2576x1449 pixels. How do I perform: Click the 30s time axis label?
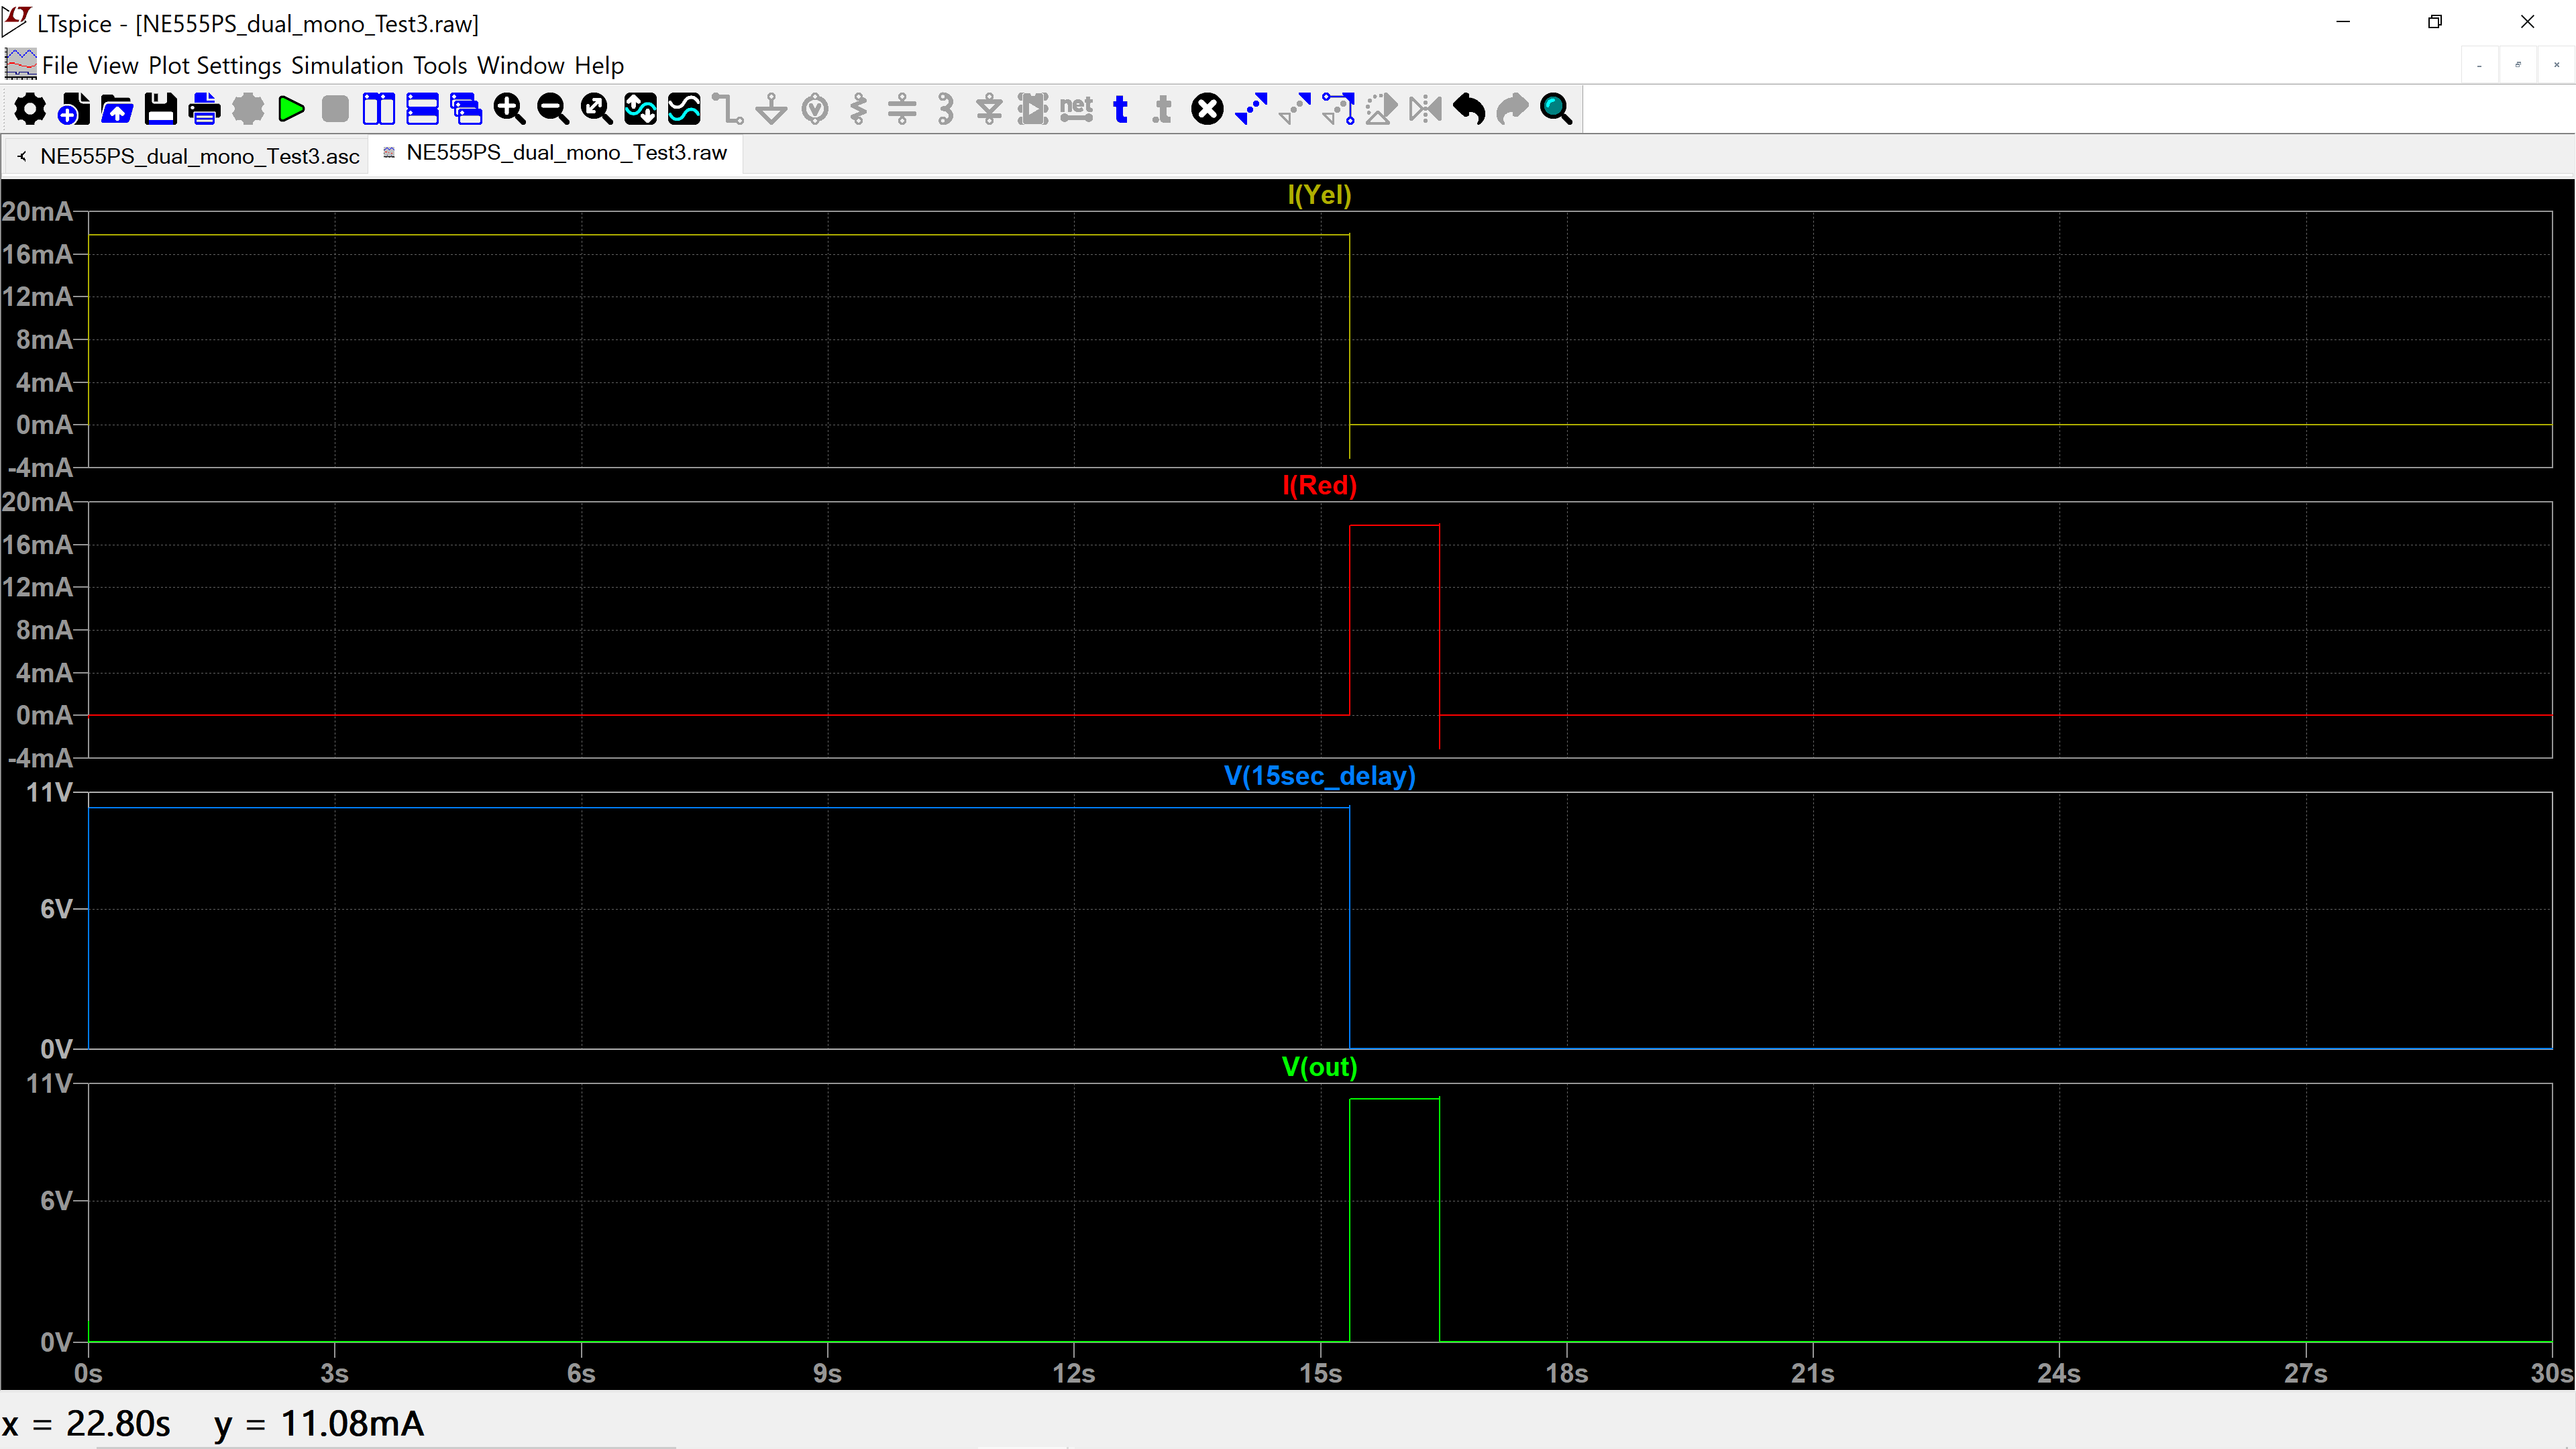click(x=2552, y=1373)
